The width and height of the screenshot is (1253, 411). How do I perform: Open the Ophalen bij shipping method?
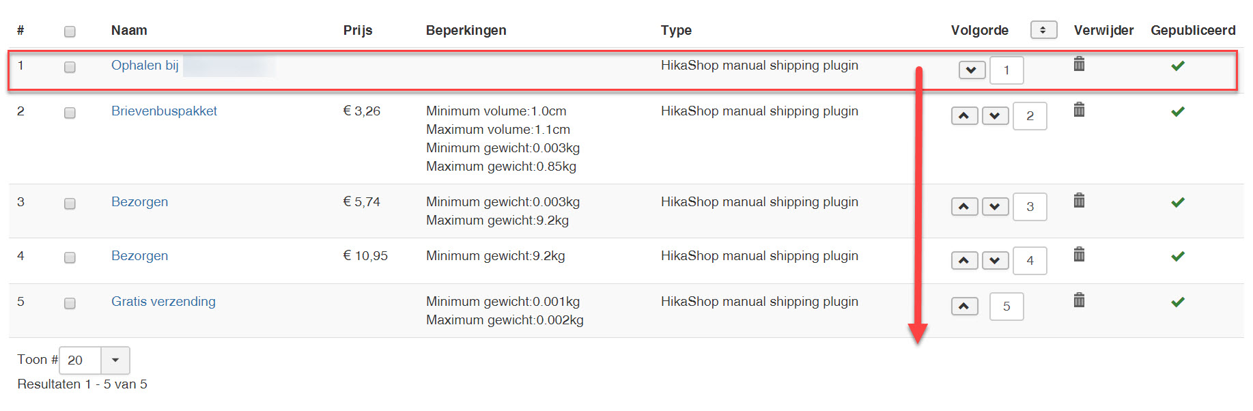pyautogui.click(x=145, y=66)
